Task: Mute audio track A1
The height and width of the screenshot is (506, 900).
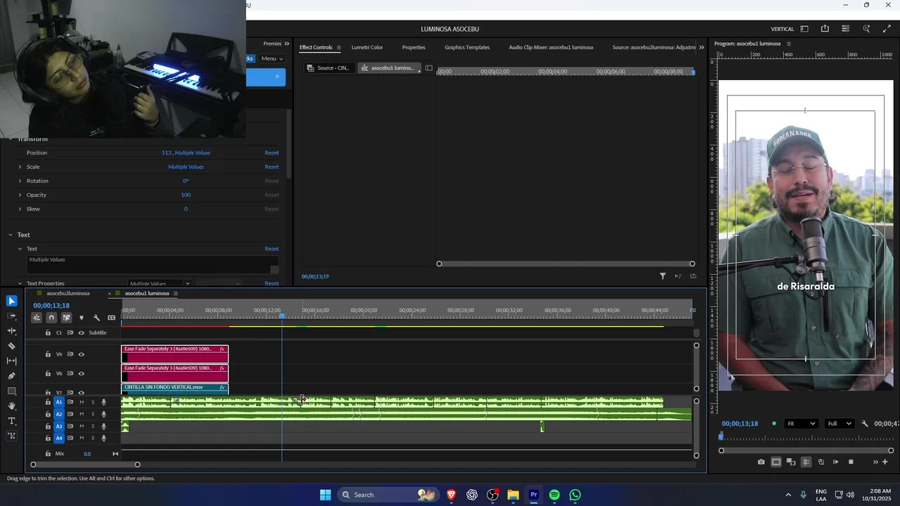Action: click(x=82, y=402)
